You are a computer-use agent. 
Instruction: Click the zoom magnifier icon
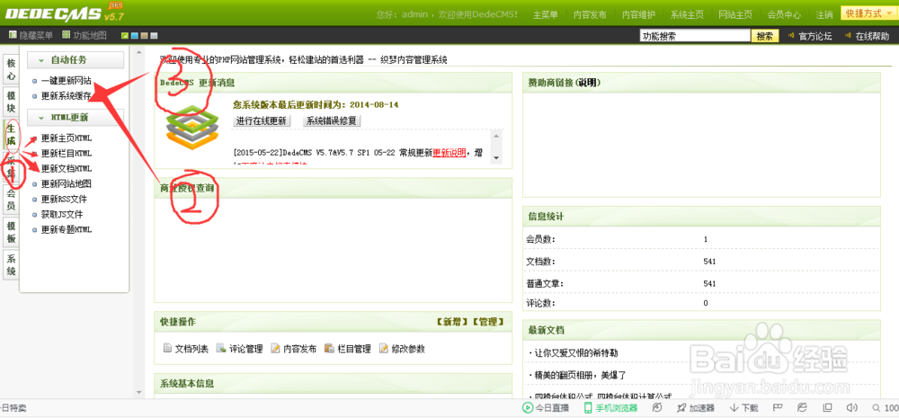click(x=876, y=408)
